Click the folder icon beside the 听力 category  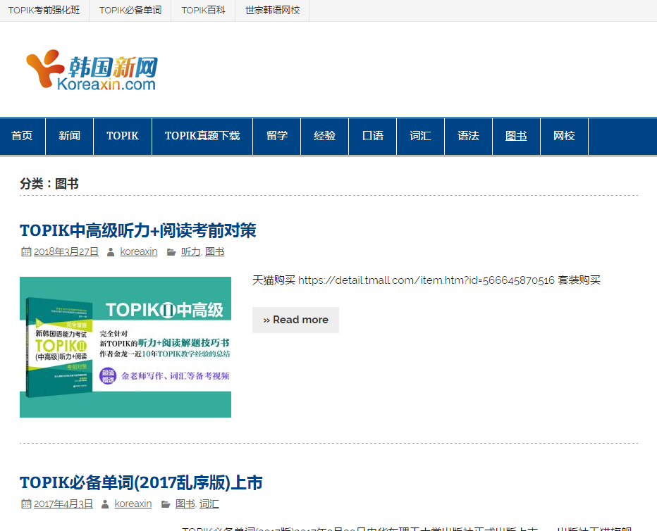[x=171, y=251]
